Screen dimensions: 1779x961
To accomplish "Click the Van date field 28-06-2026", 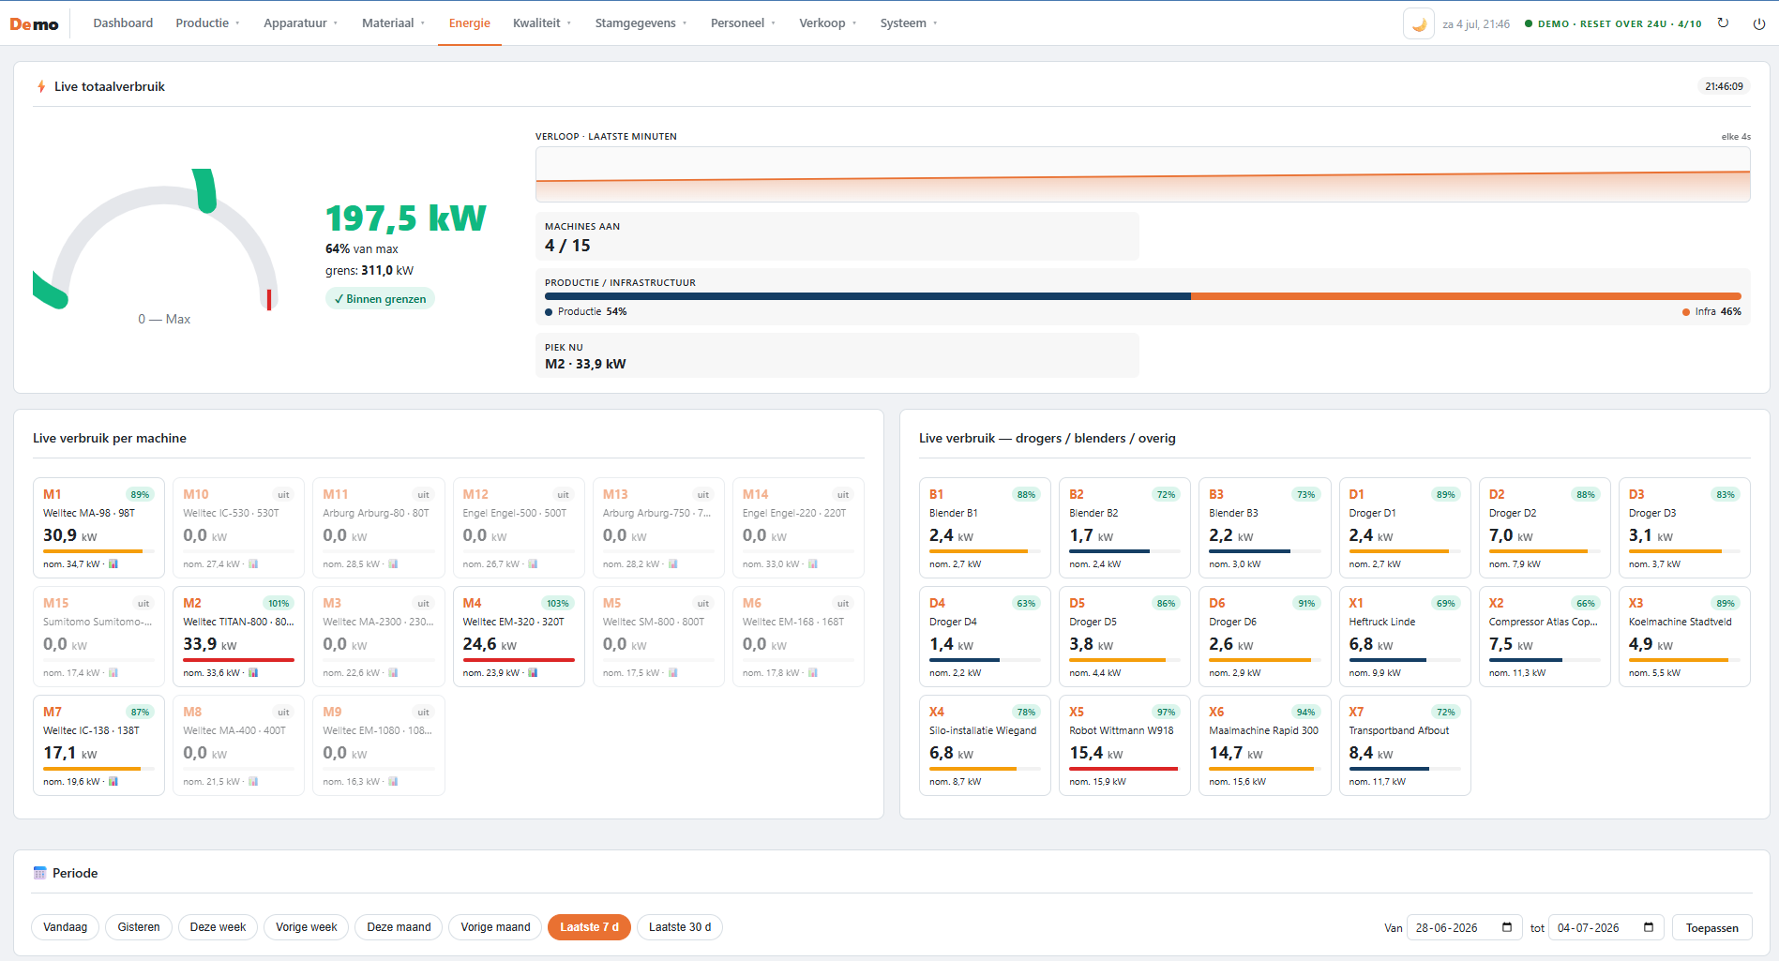I will tap(1464, 927).
